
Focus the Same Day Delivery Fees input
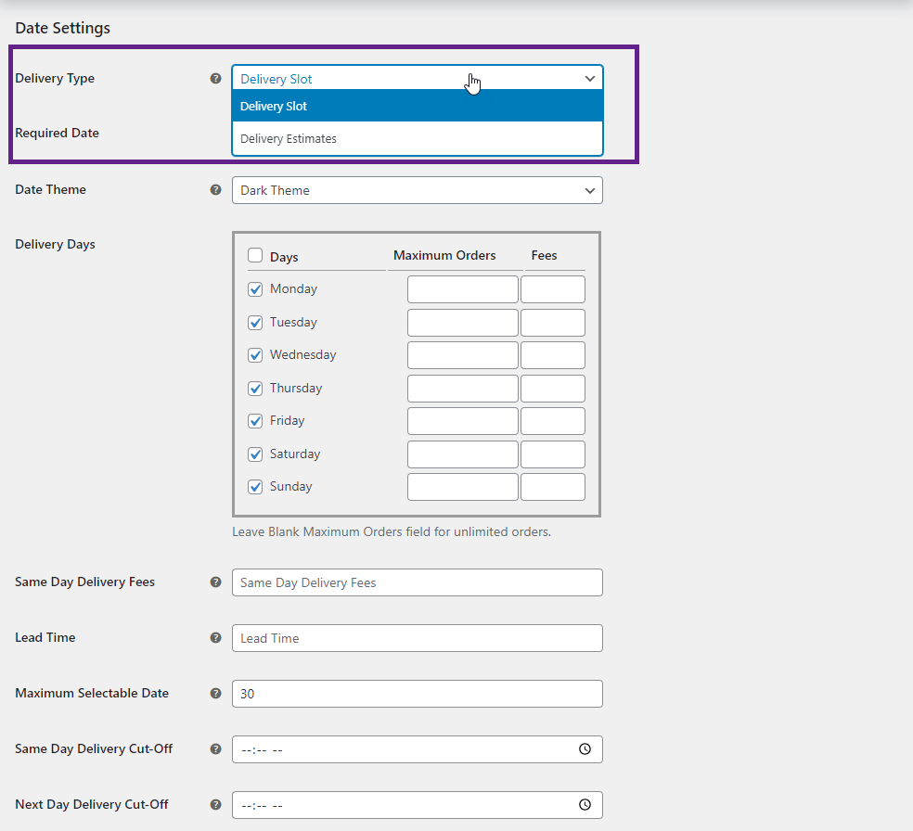coord(417,582)
